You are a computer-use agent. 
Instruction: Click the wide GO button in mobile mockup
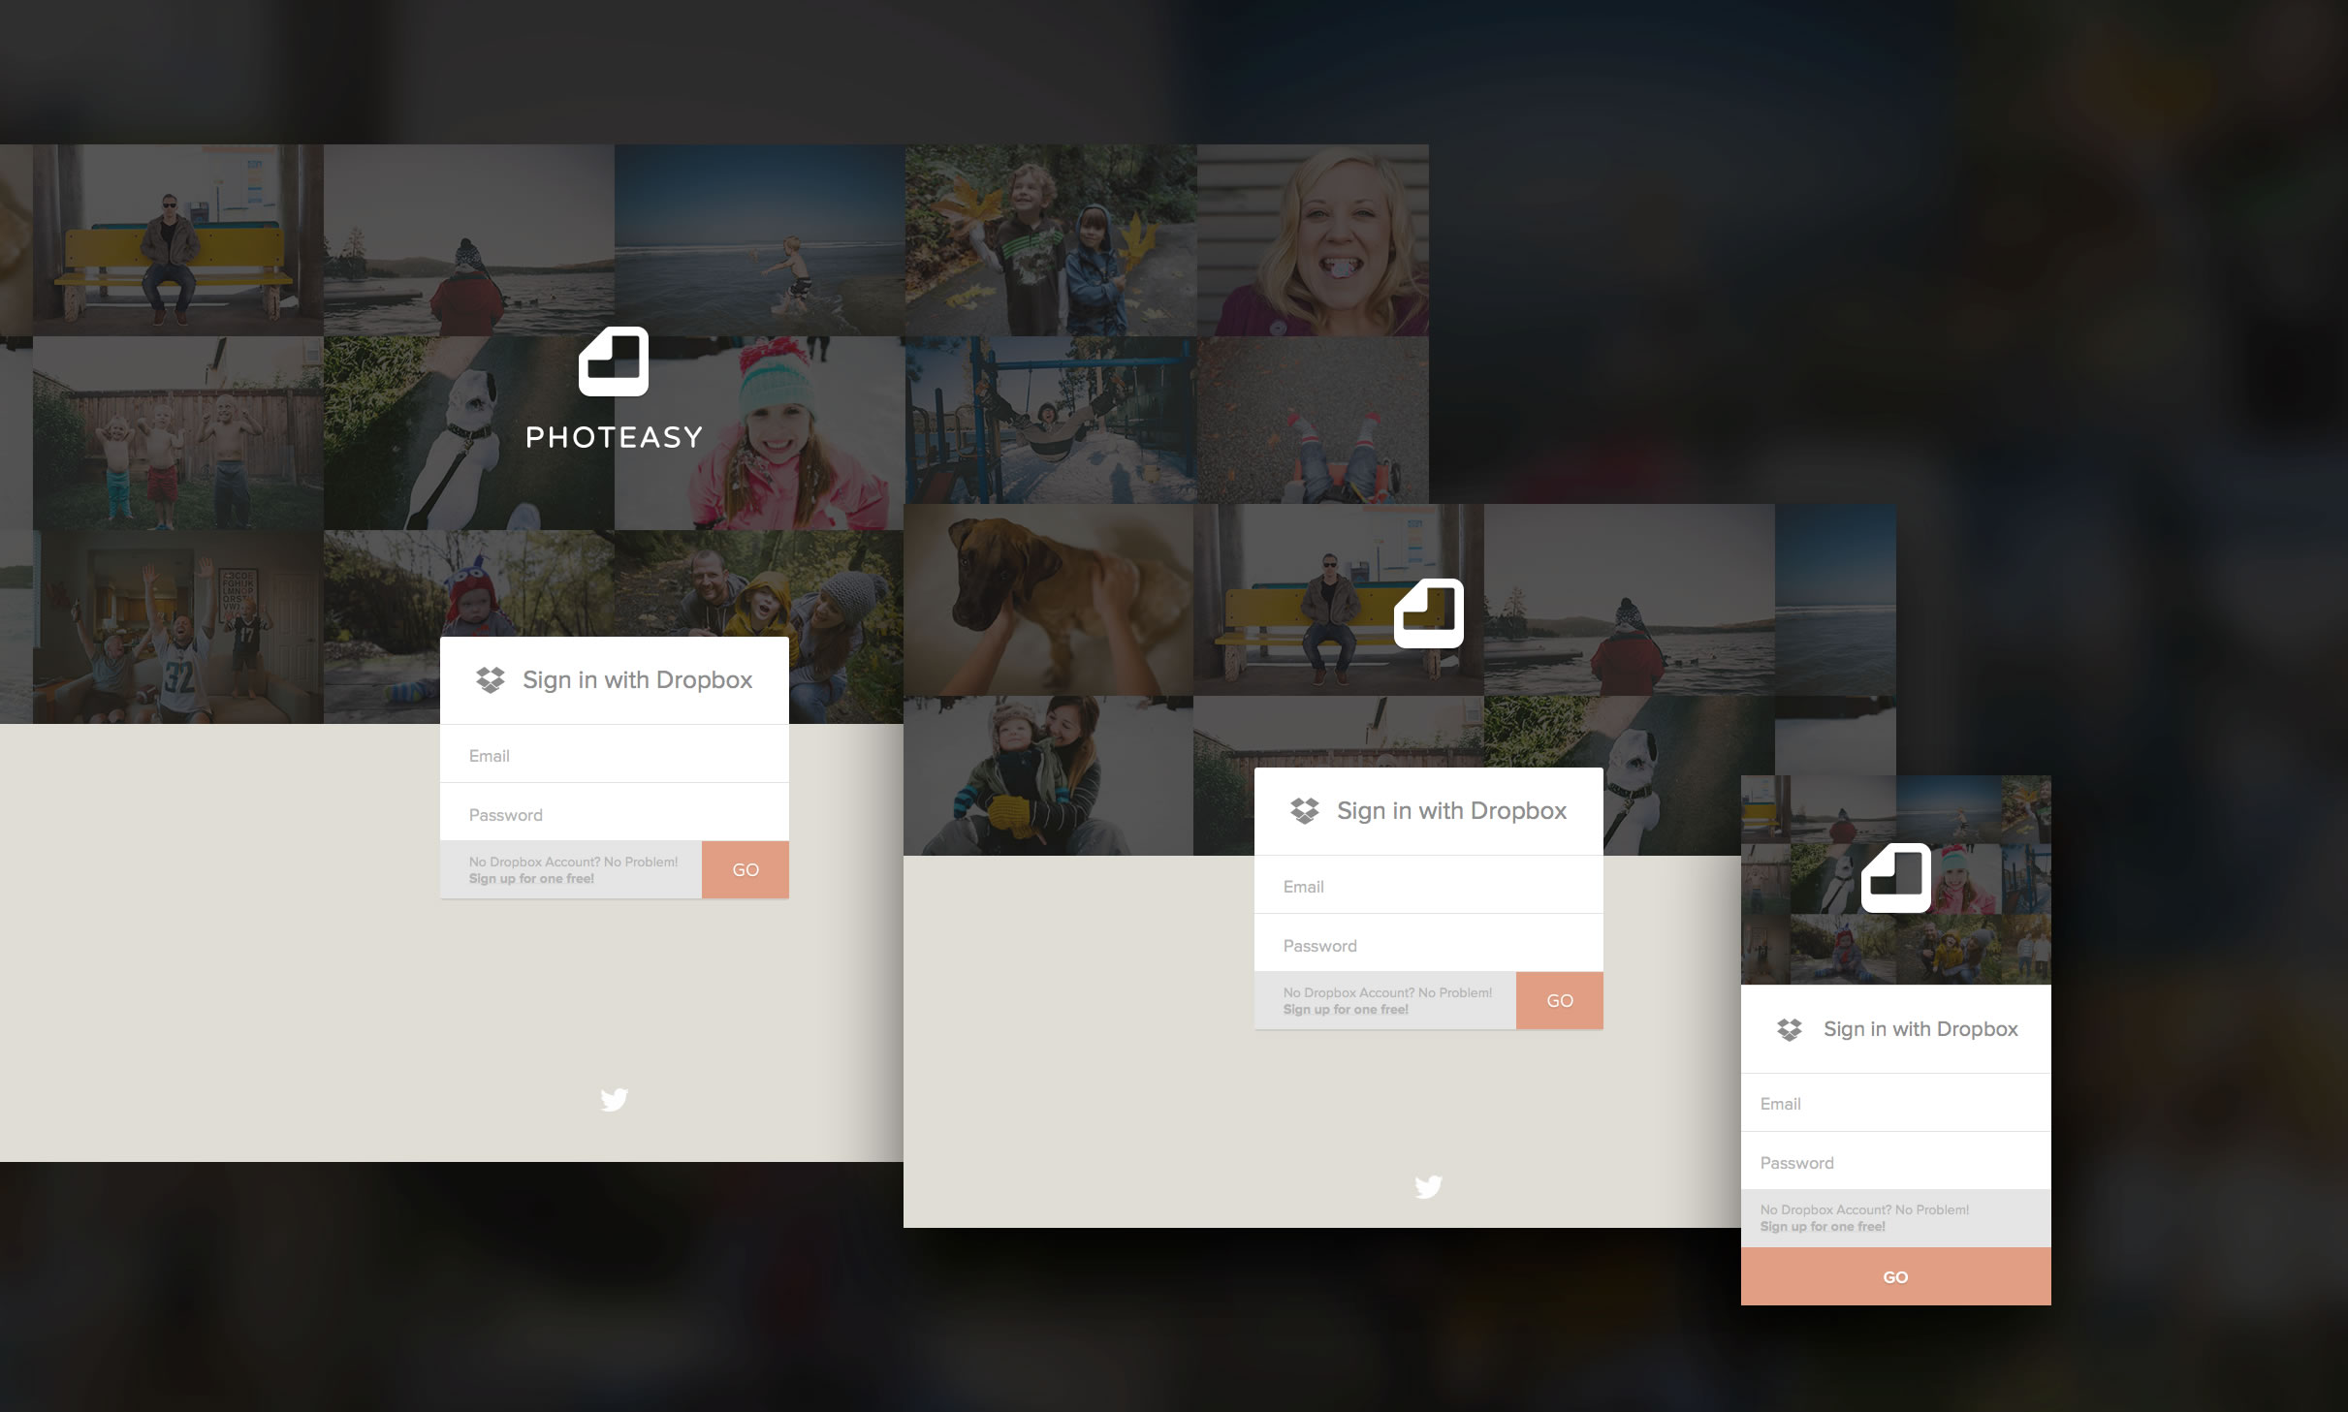coord(1896,1276)
